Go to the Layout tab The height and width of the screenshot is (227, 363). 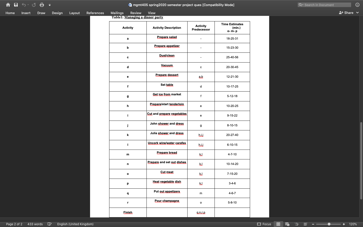tap(75, 13)
